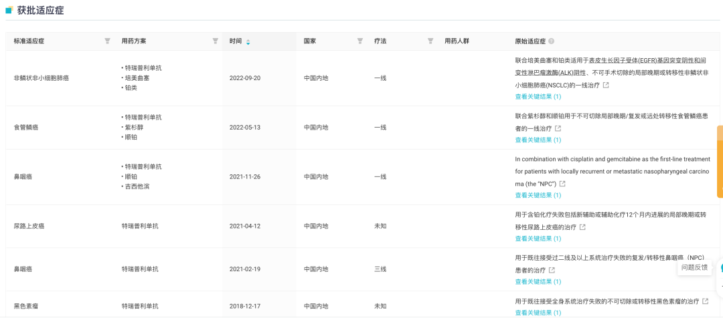
Task: Select the 黑色素瘤 cell
Action: tap(26, 306)
